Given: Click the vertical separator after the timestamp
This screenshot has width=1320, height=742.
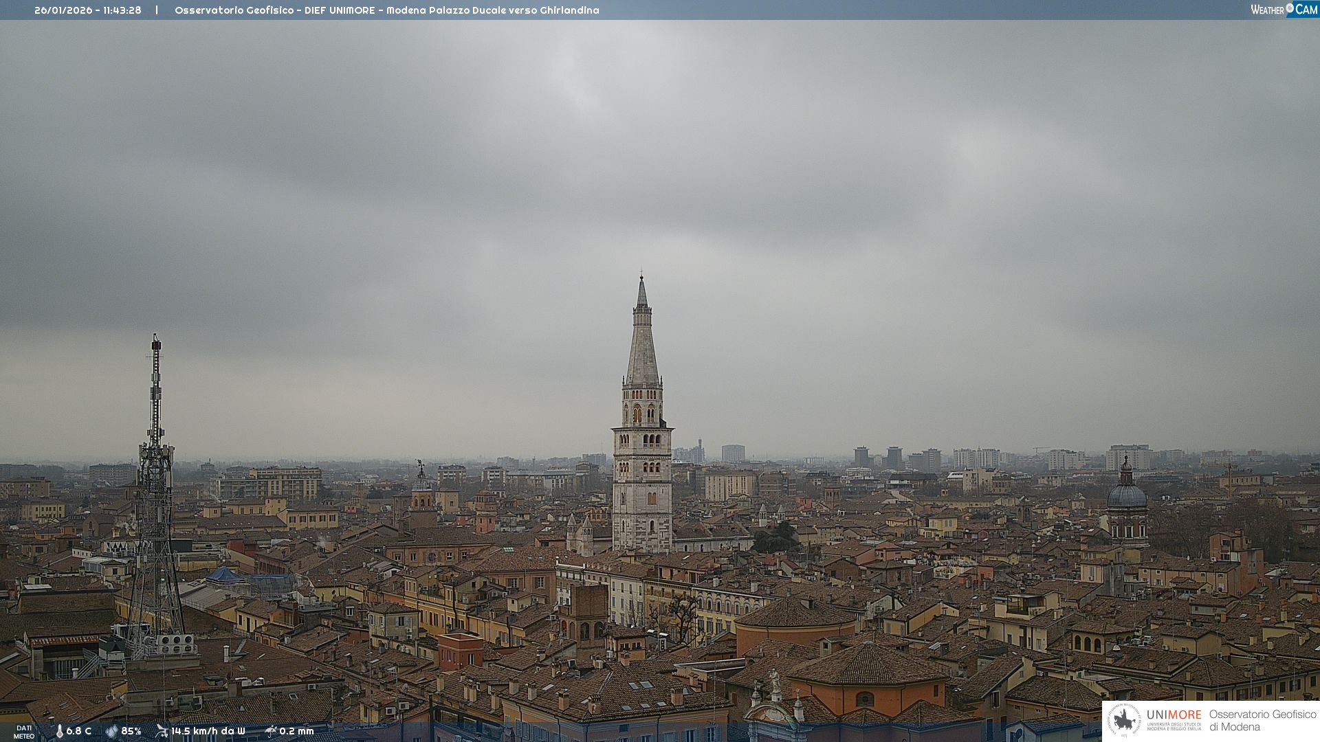Looking at the screenshot, I should 157,10.
